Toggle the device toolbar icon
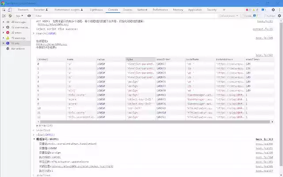The height and width of the screenshot is (177, 283). 10,10
